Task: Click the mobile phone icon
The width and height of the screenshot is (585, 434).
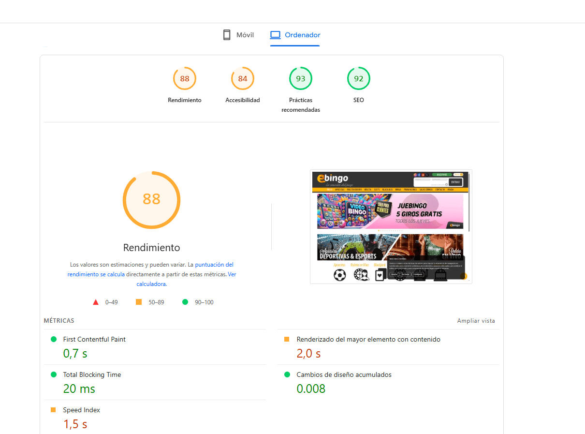Action: pos(226,35)
